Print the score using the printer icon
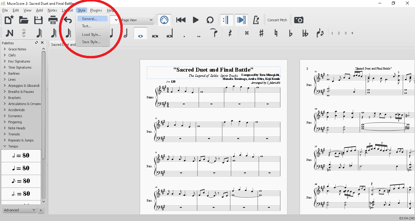Screen dimensions: 415x221 click(53, 20)
